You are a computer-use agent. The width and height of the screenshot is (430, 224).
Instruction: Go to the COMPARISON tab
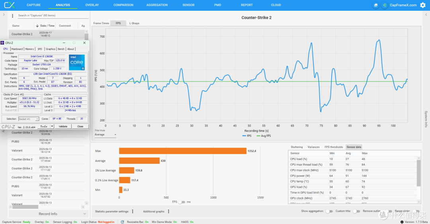point(123,5)
